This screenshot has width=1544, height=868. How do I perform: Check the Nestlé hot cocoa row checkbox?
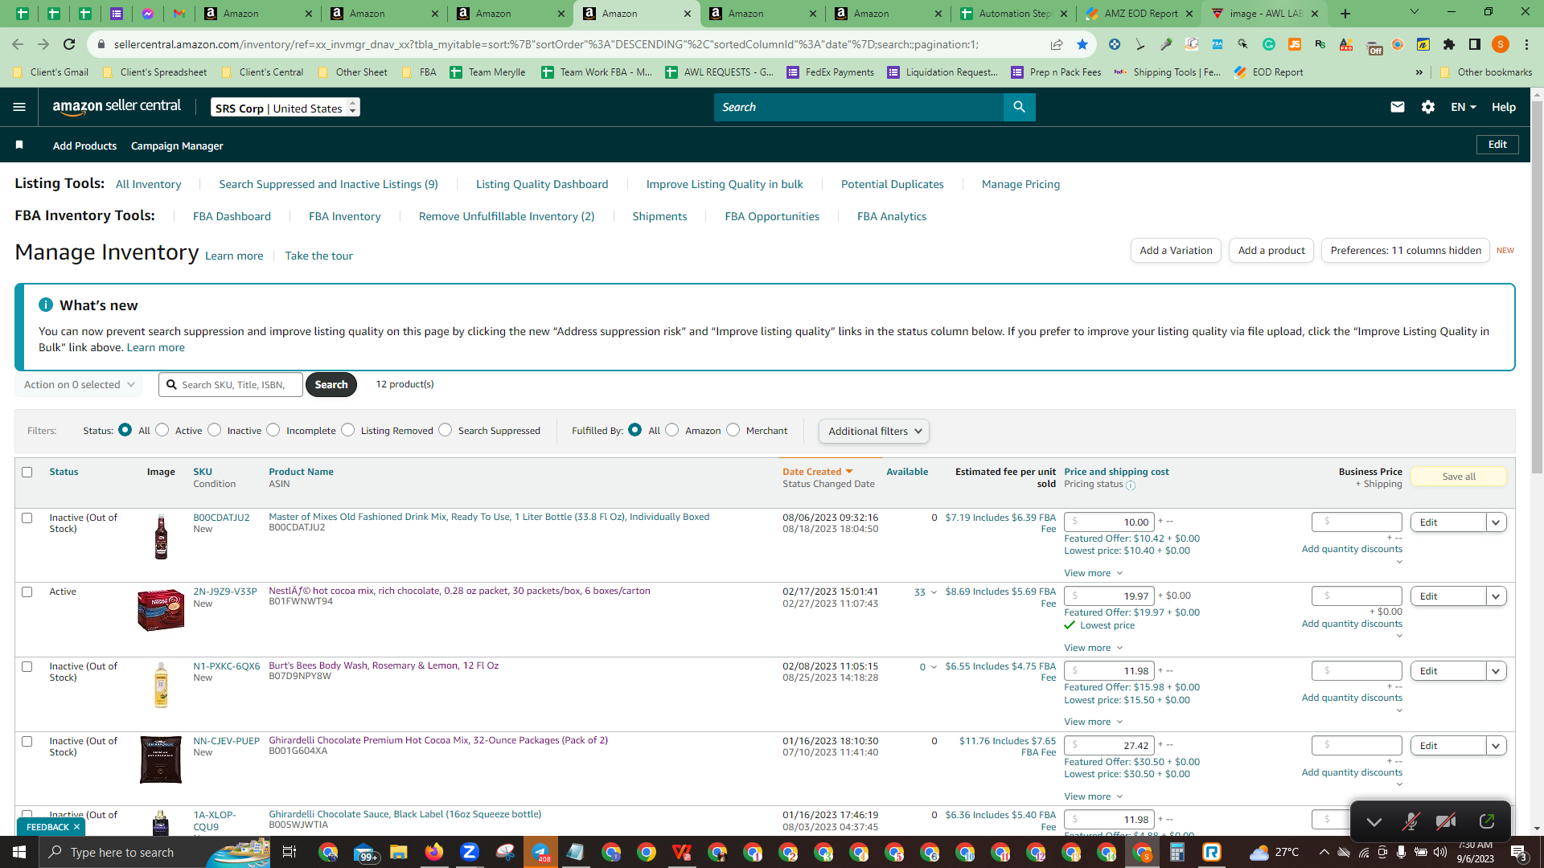27,592
